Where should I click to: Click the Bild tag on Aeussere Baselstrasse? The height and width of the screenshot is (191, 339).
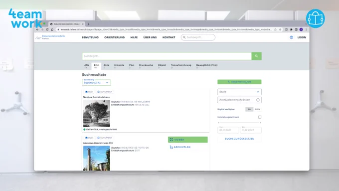coord(89,138)
